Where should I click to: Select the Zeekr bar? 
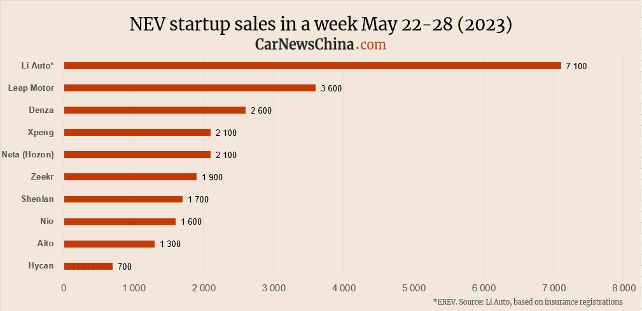[130, 177]
